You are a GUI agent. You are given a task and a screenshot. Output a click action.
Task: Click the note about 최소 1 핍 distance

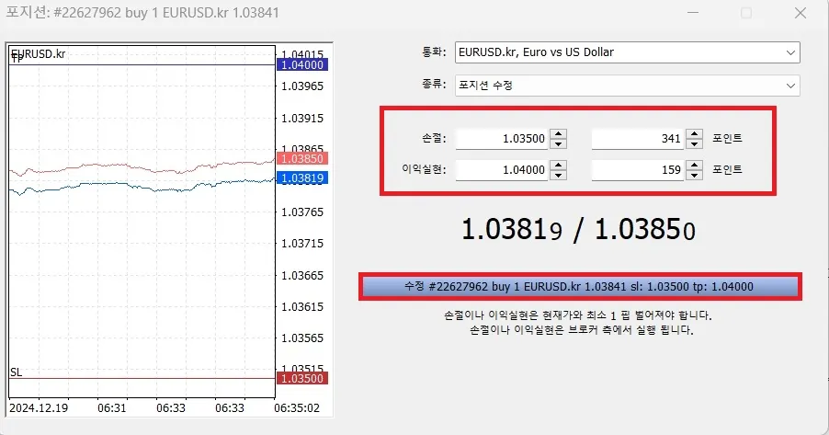pyautogui.click(x=578, y=315)
